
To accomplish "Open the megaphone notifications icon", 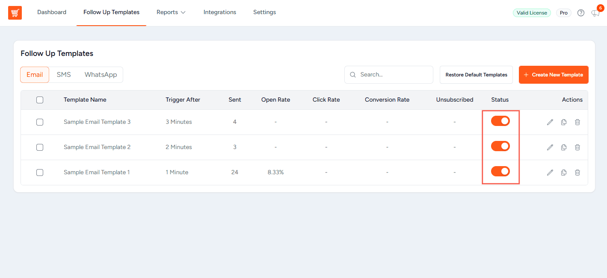I will (595, 13).
